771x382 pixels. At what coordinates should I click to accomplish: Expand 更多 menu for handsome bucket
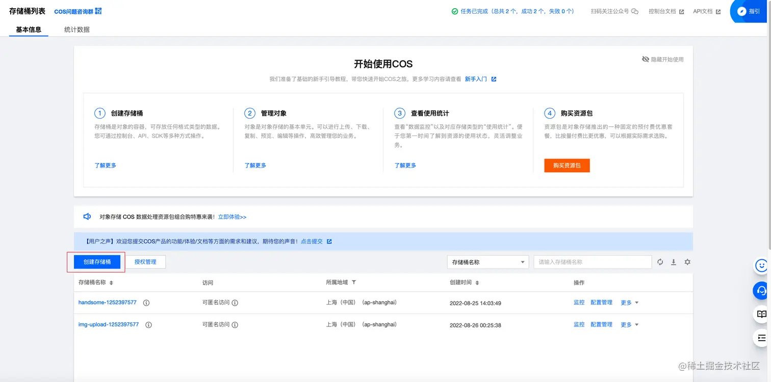click(x=630, y=303)
